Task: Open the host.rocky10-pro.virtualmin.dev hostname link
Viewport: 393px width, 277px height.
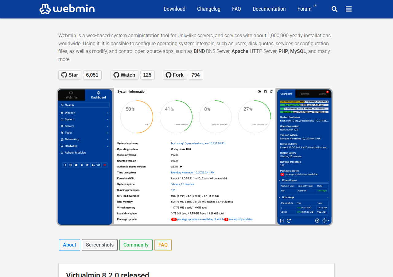Action: 198,143
